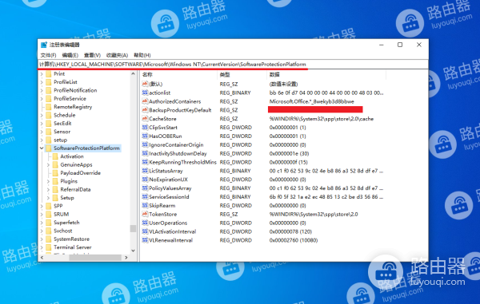Click the ServiceSessionId binary icon
Screen dimensions: 480x304
point(145,197)
